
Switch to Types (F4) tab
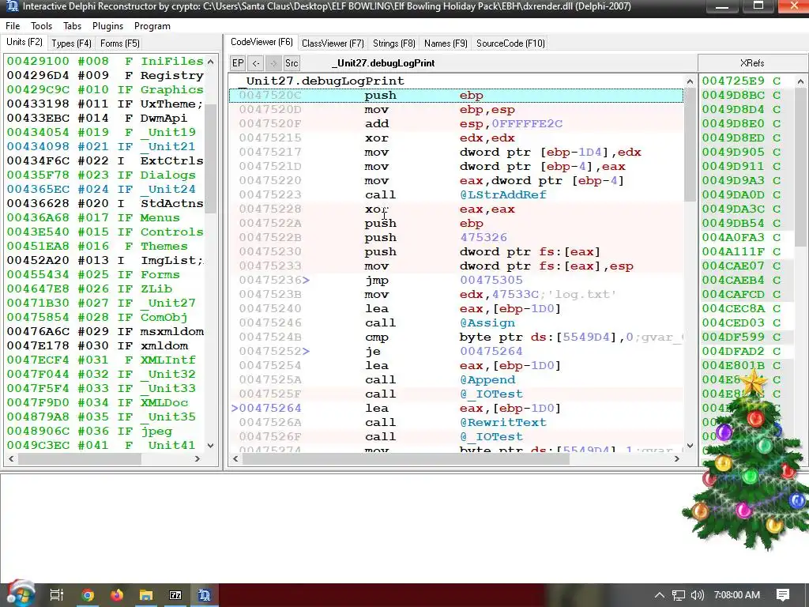coord(71,43)
